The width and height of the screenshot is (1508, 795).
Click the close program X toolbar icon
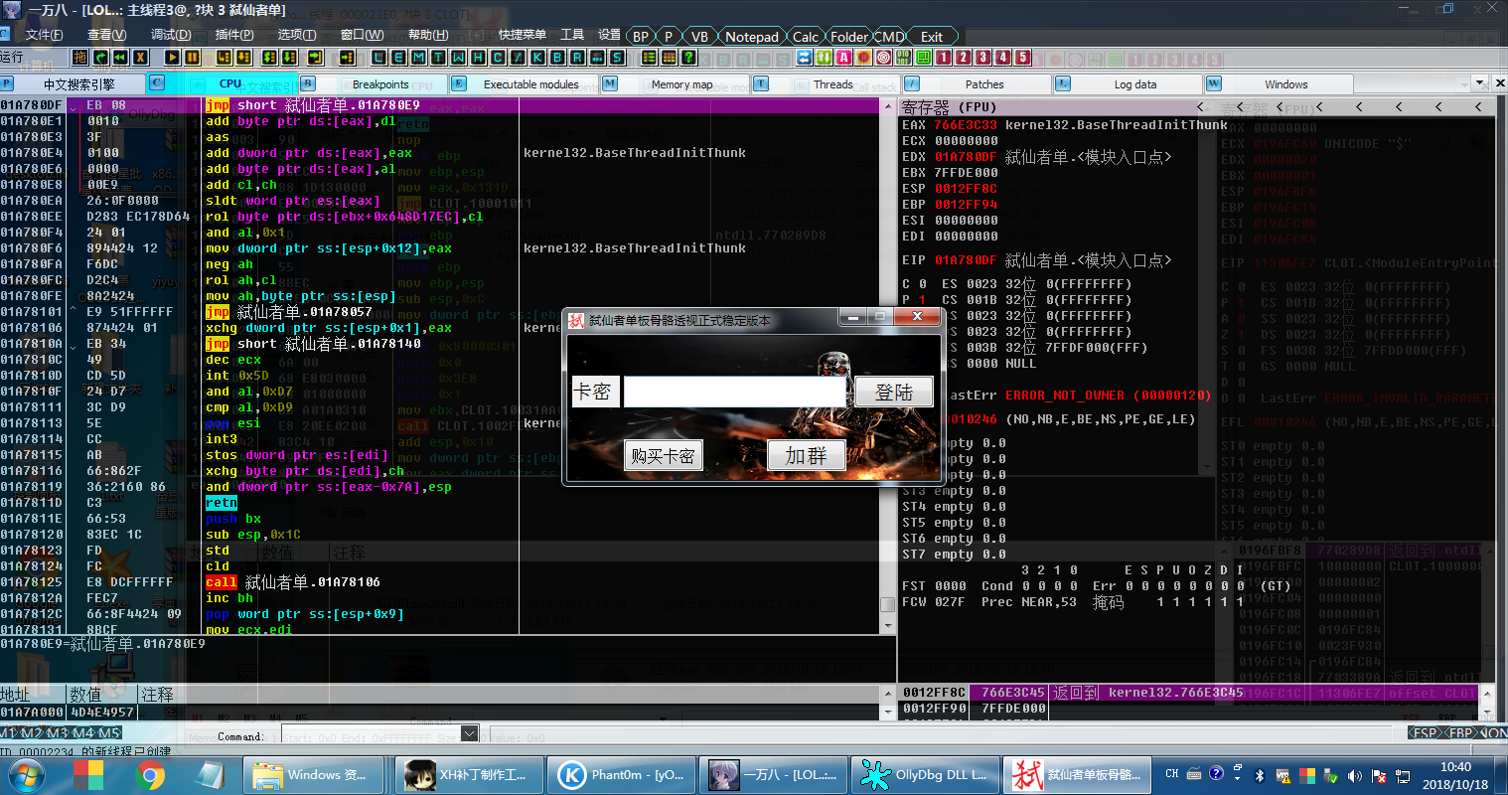coord(140,58)
